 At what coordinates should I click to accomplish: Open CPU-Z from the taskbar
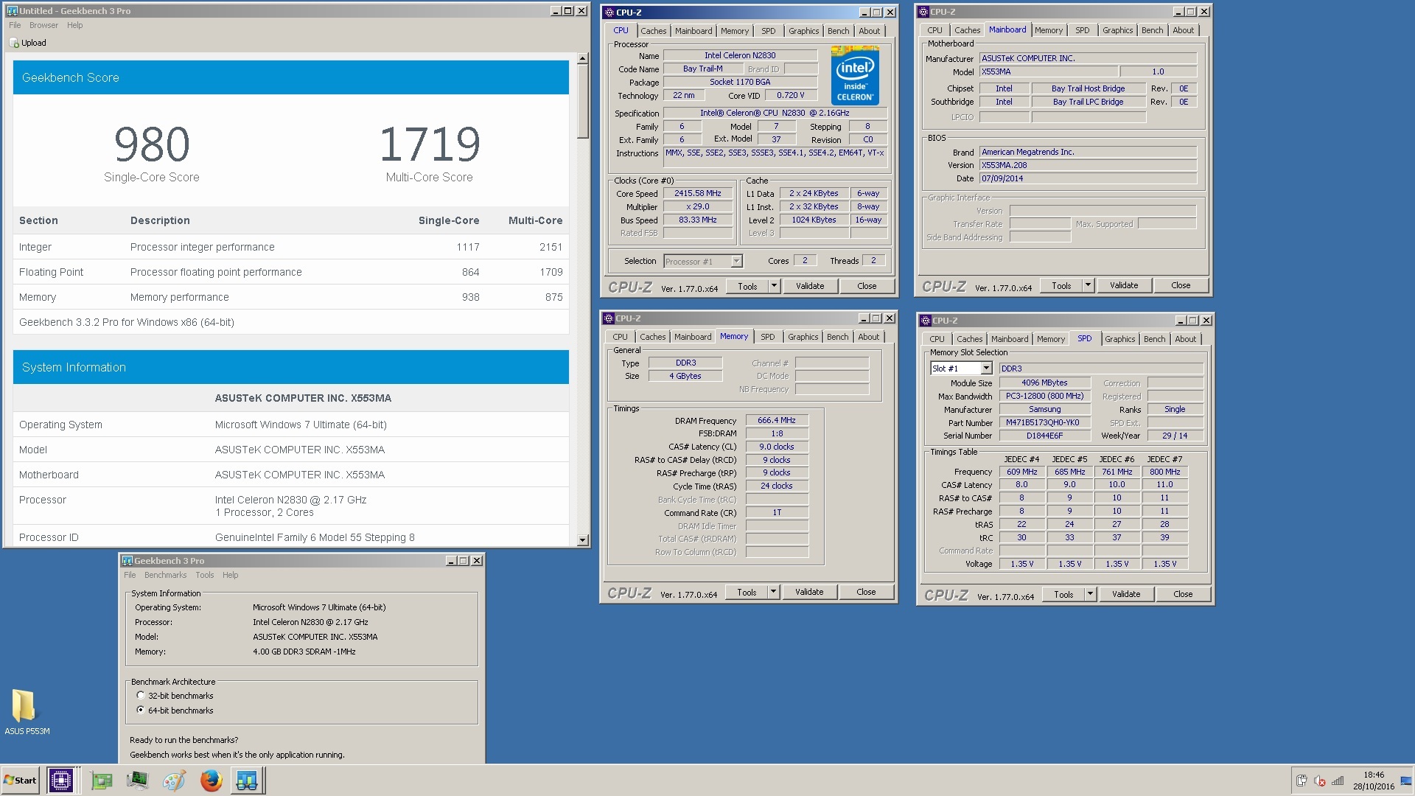tap(60, 780)
